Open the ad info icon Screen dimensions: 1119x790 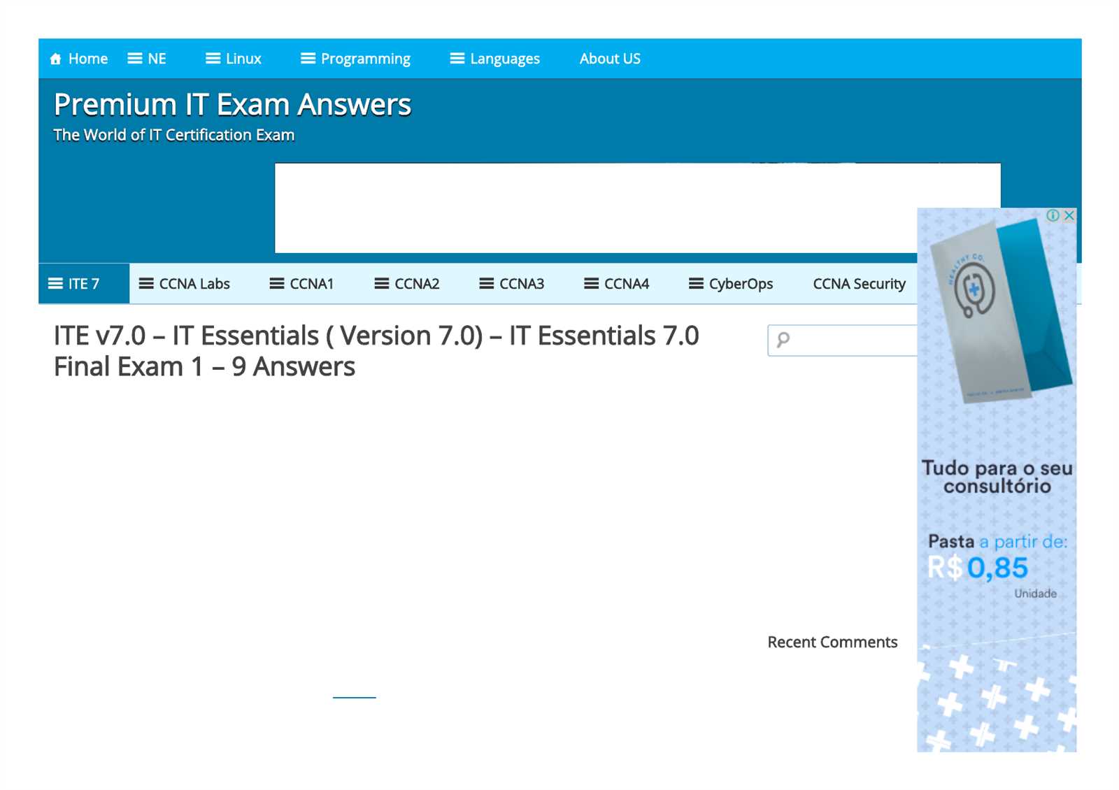(x=1053, y=215)
